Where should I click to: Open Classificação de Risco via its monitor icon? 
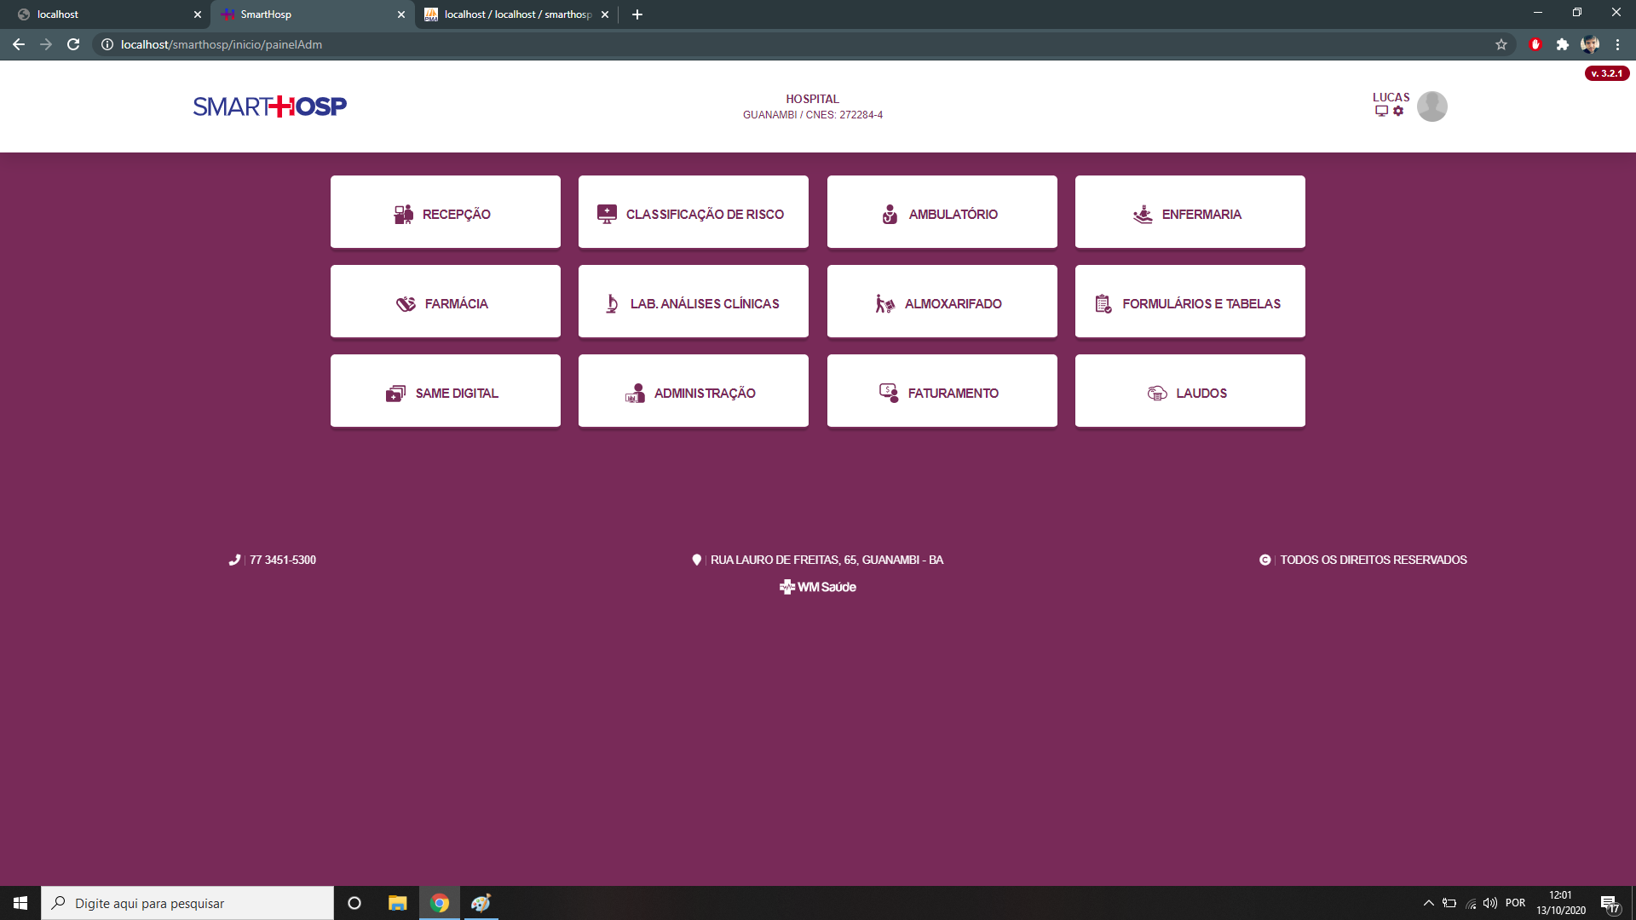[x=606, y=214]
